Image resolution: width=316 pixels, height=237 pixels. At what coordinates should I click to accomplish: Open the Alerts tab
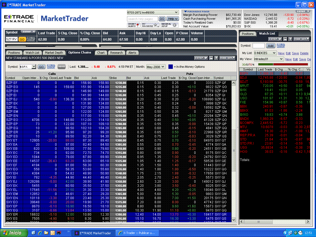pos(132,53)
